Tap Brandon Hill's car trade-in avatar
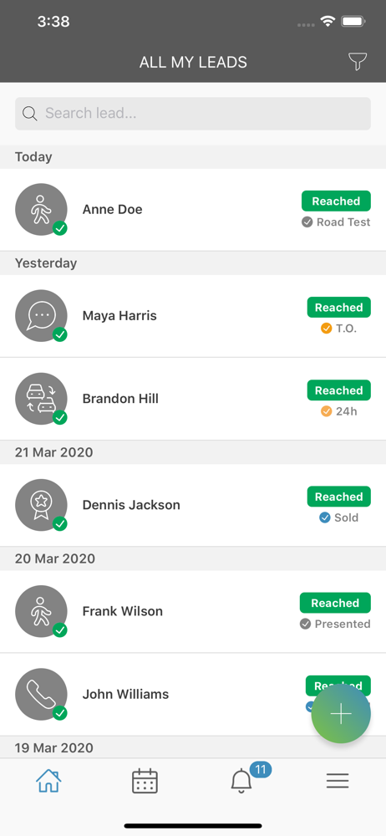Screen dimensions: 386x836 coord(41,399)
